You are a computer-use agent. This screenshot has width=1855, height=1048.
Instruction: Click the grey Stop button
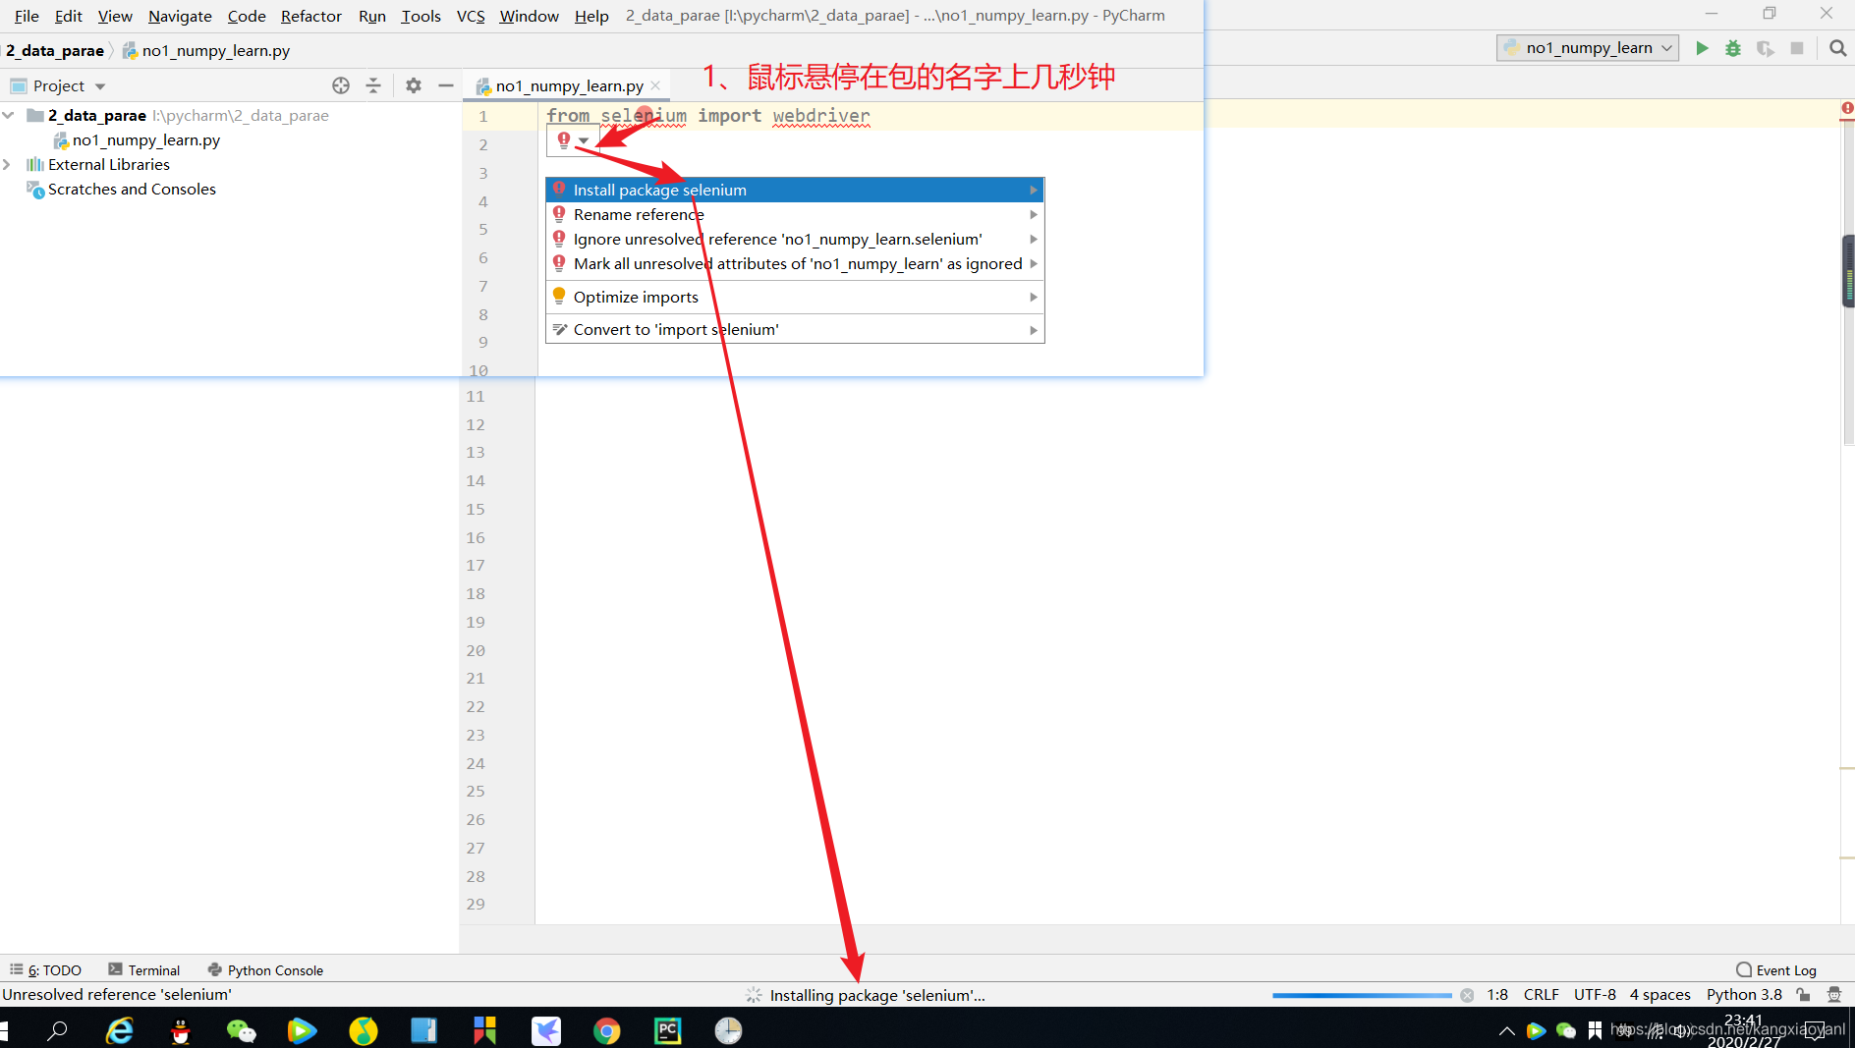tap(1797, 48)
